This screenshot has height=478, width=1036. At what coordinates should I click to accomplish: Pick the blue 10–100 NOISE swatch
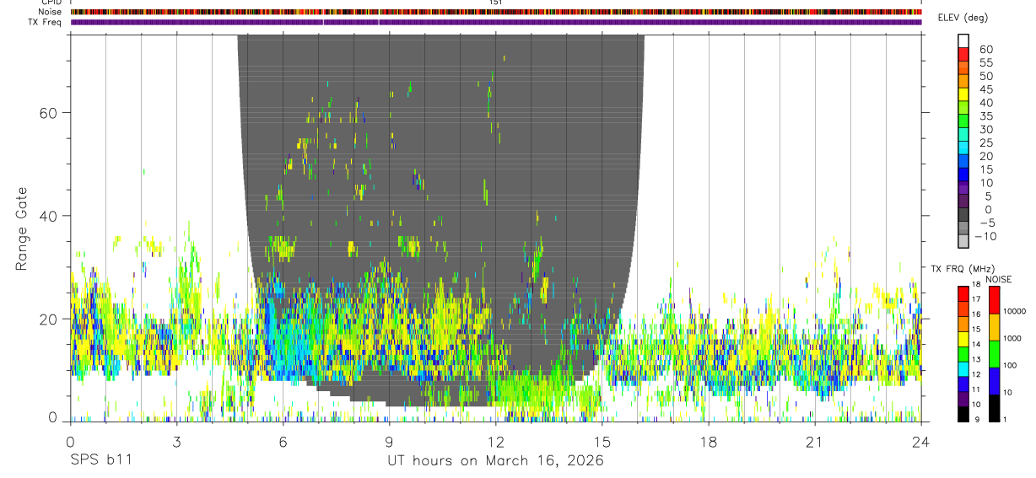point(996,379)
